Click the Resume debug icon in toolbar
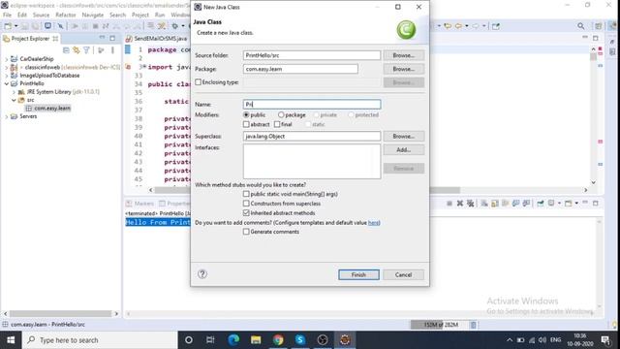620x349 pixels. click(x=75, y=26)
